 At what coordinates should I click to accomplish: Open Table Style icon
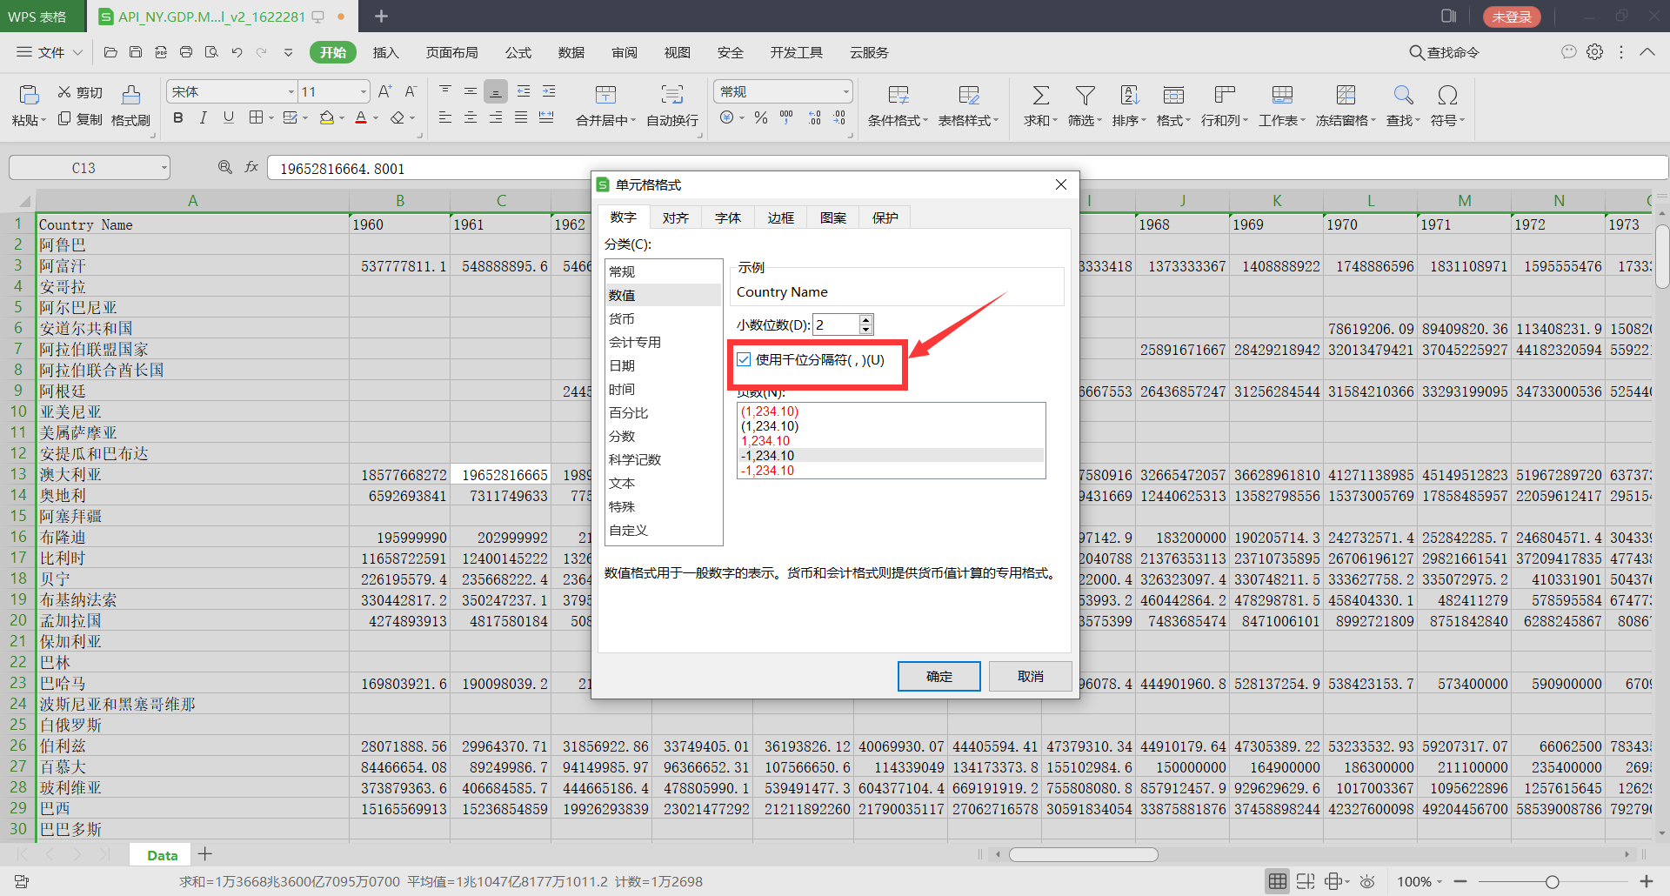pos(968,95)
